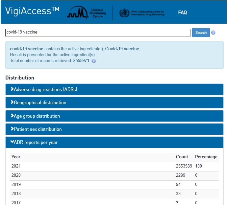This screenshot has height=205, width=227.
Task: Select count value 2299
Action: pyautogui.click(x=180, y=175)
